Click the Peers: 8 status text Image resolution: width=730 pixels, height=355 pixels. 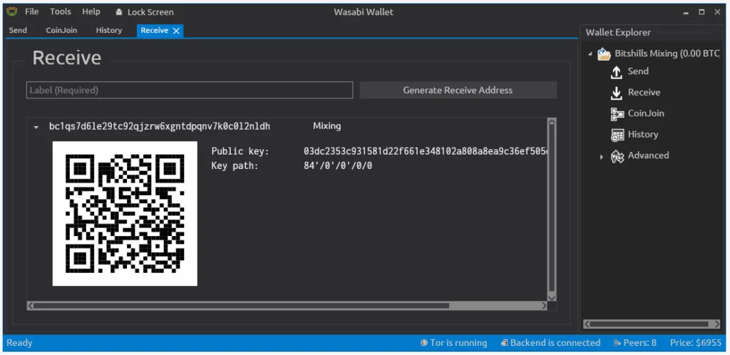(x=639, y=343)
